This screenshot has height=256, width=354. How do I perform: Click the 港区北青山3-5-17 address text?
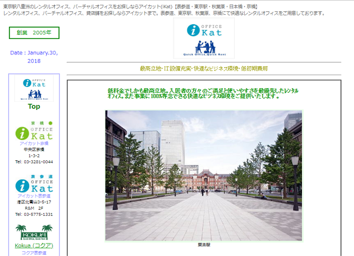click(34, 202)
